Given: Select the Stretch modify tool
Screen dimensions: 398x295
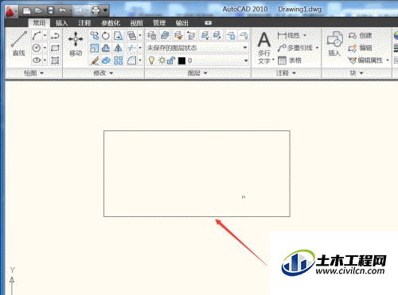Looking at the screenshot, I should coord(119,36).
